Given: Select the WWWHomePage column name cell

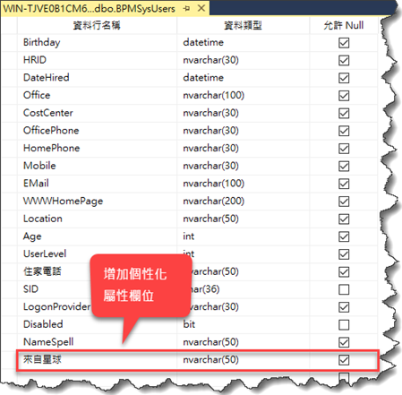Looking at the screenshot, I should (97, 202).
